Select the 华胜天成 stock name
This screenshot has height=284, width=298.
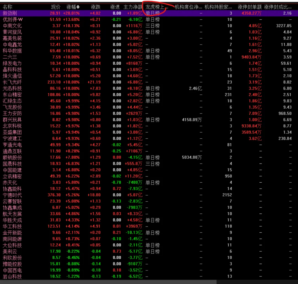[x=12, y=220]
